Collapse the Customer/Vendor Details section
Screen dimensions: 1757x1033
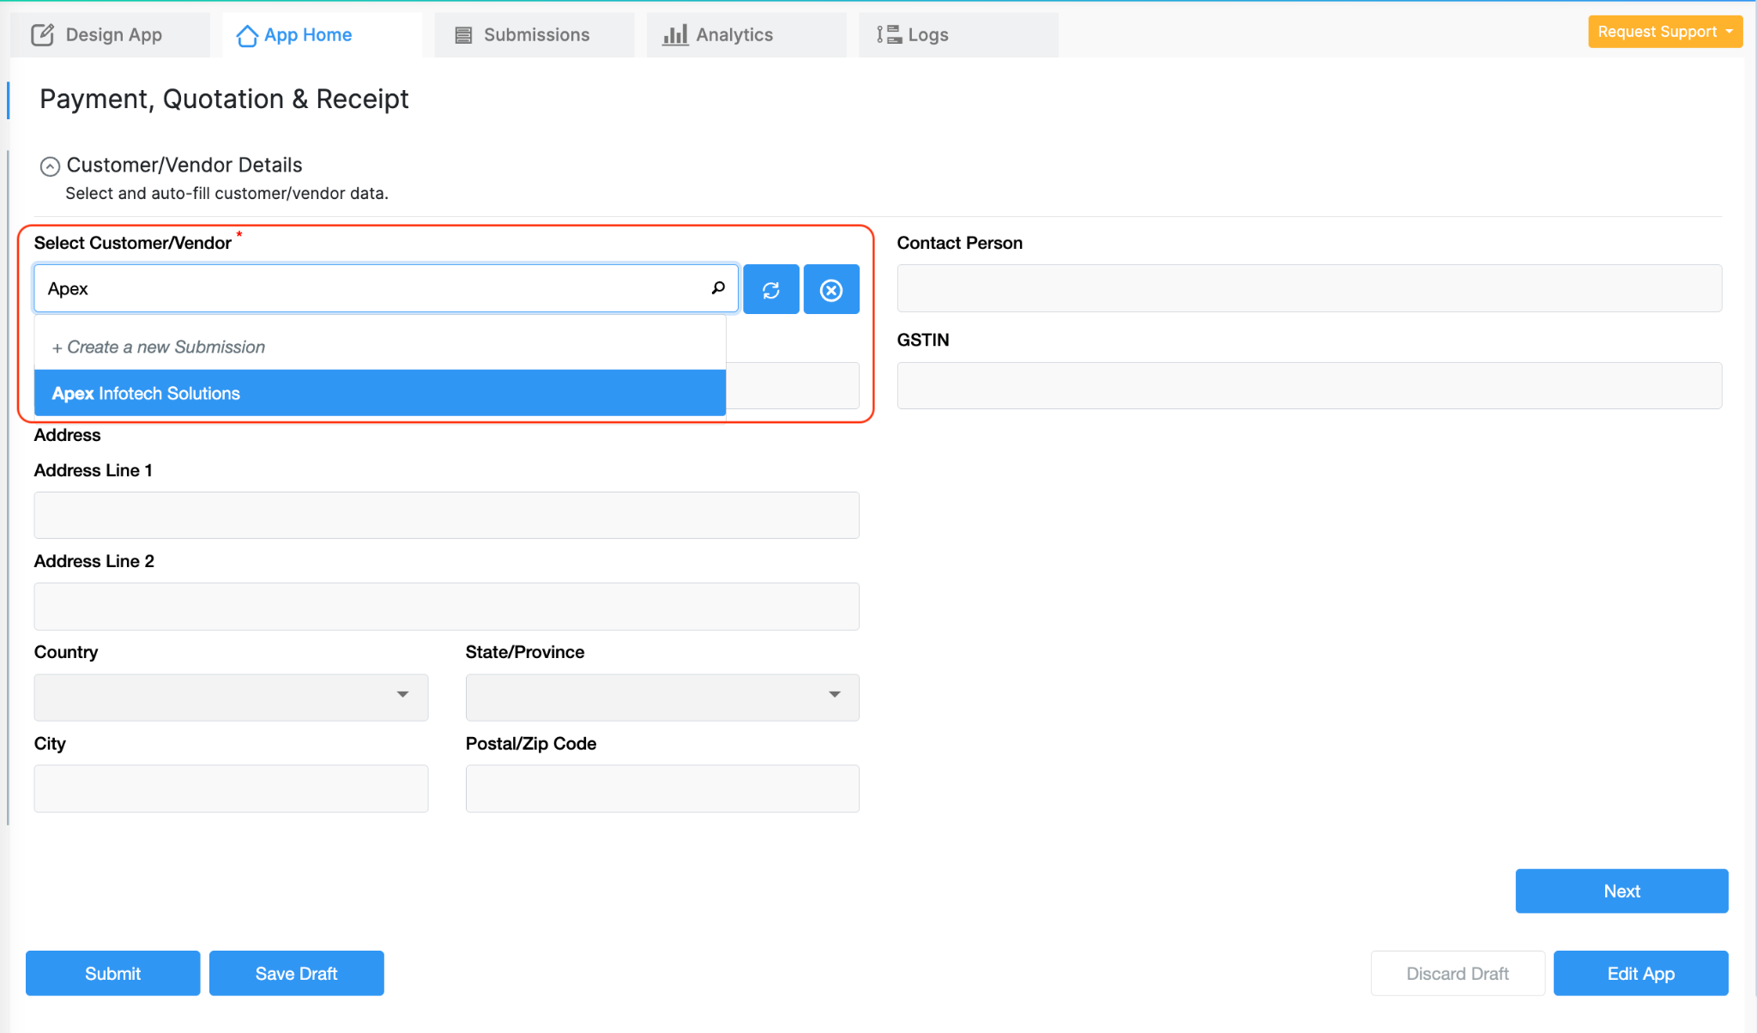tap(50, 166)
